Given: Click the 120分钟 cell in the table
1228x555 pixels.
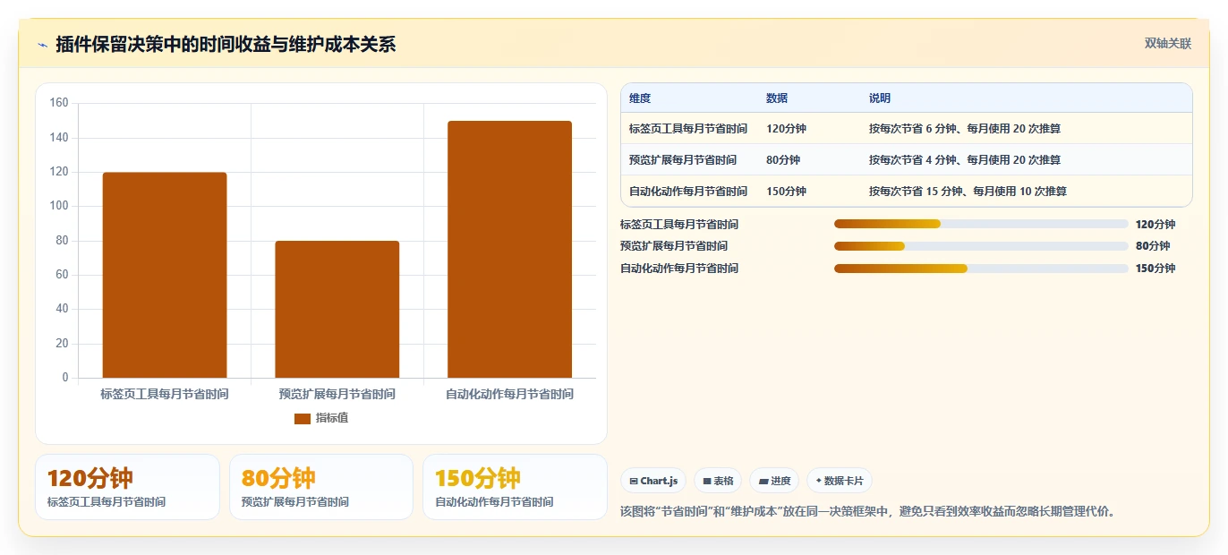Looking at the screenshot, I should (786, 129).
